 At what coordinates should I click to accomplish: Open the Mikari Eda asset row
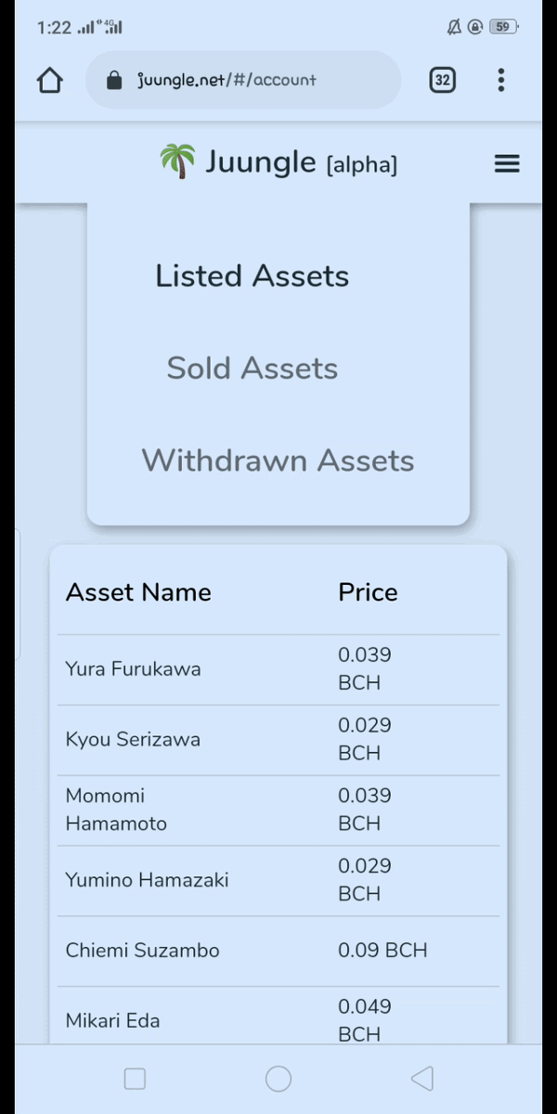[x=278, y=1018]
